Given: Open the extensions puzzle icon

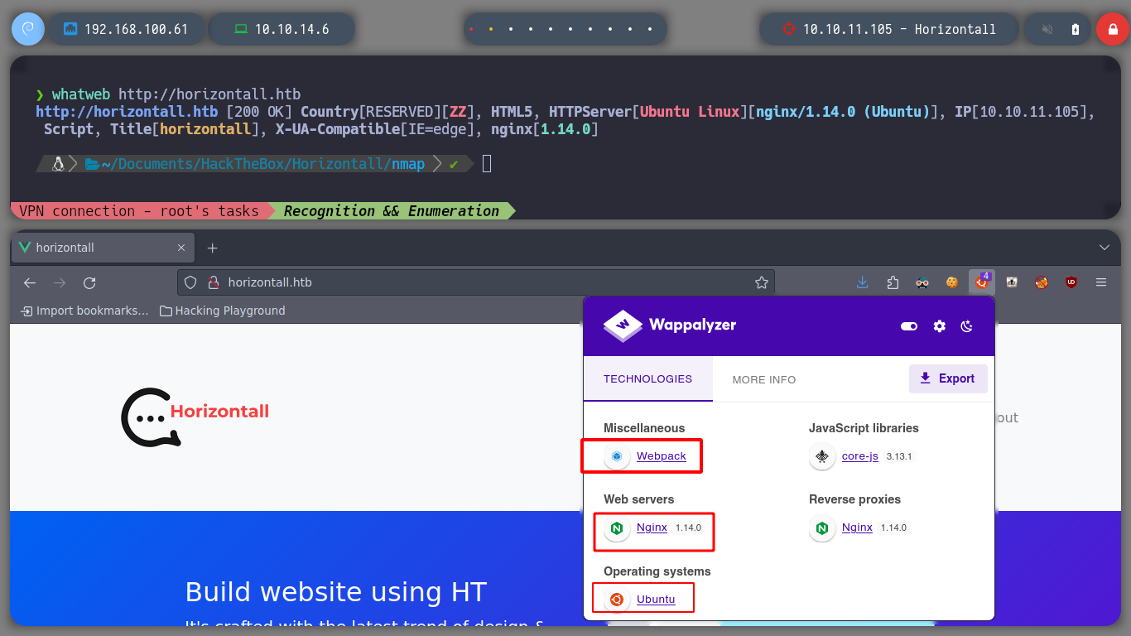Looking at the screenshot, I should [x=893, y=282].
